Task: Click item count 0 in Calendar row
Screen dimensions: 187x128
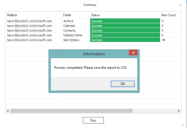Action: 171,26
